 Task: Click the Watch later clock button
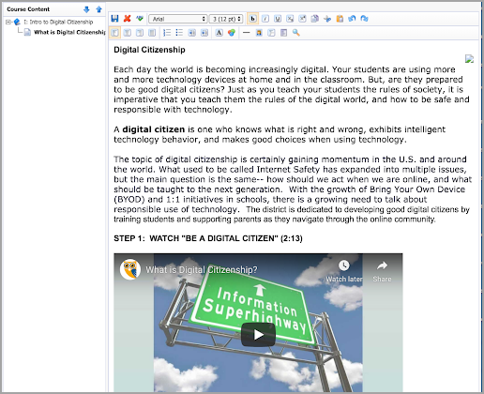coord(344,271)
